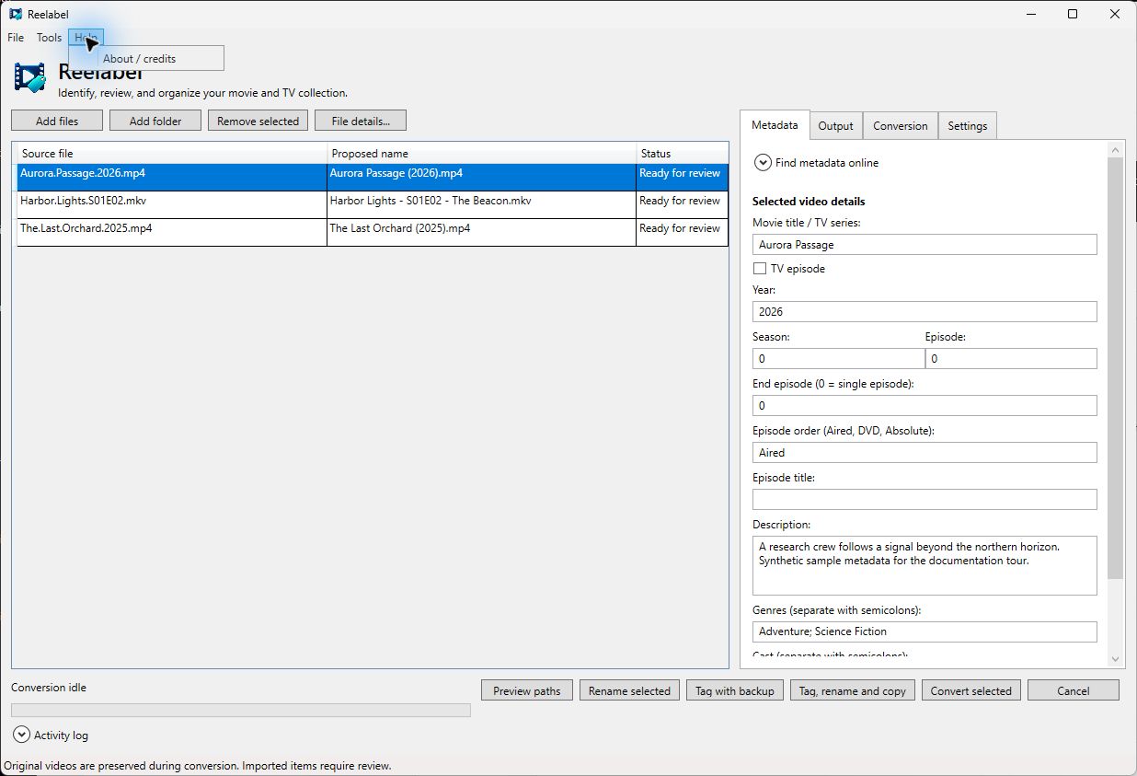Click the Add folder button

155,121
